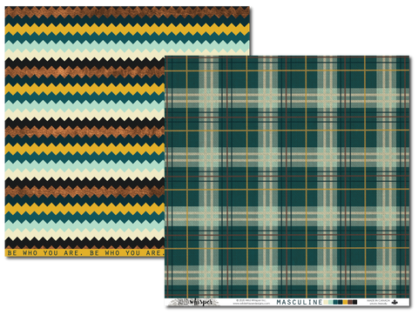Click the yellow border strip under the chevrons
Image resolution: width=418 pixels, height=315 pixels.
point(84,252)
